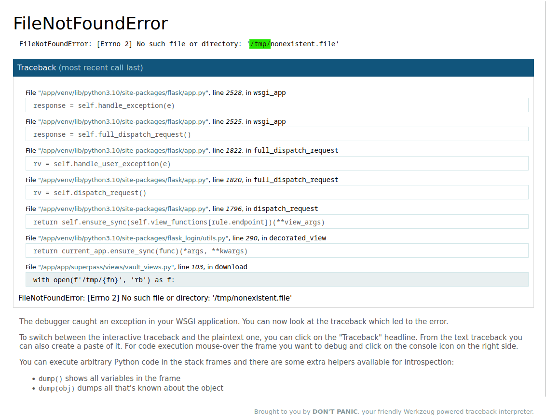Click the DON'T PANIC footer text
This screenshot has width=546, height=420.
click(335, 412)
